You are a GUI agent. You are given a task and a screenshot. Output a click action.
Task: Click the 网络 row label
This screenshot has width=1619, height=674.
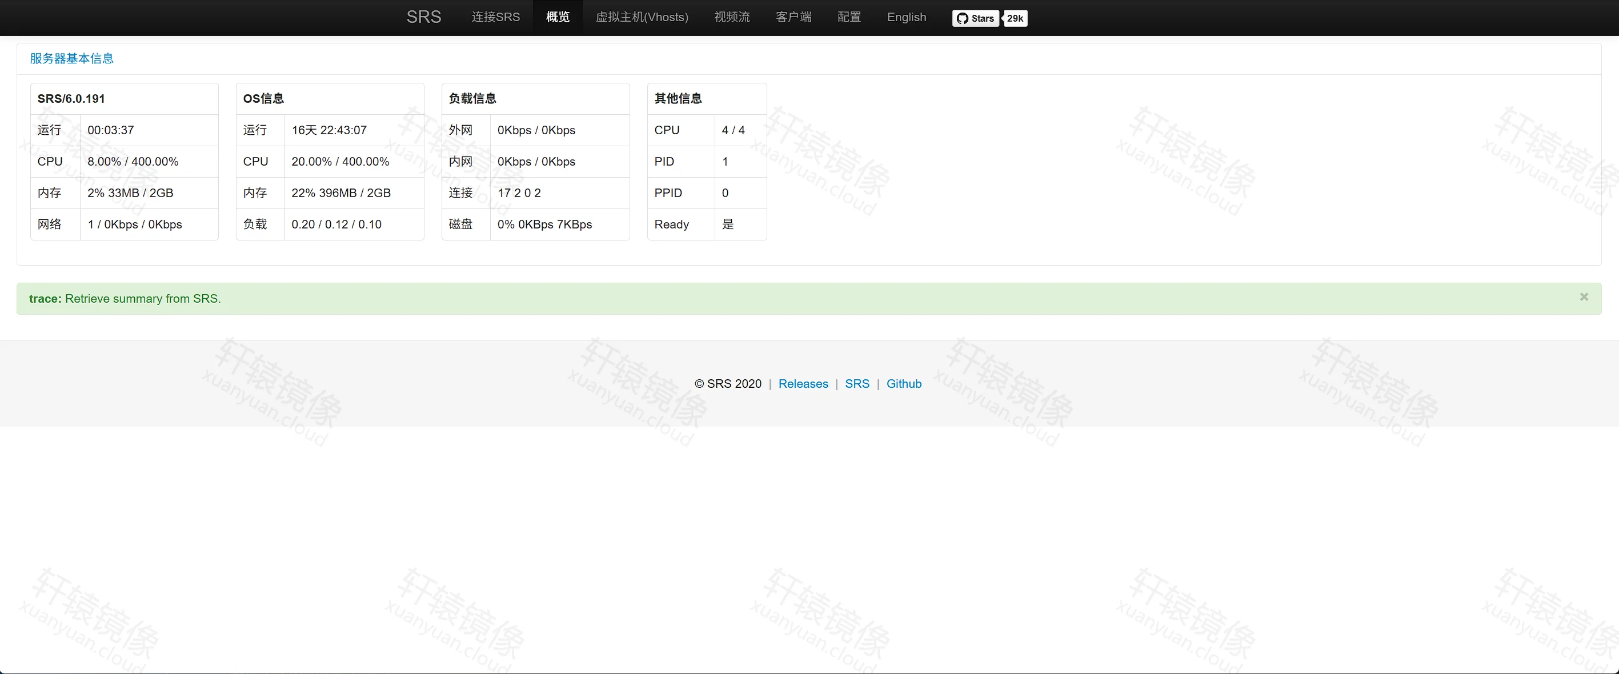pos(49,224)
